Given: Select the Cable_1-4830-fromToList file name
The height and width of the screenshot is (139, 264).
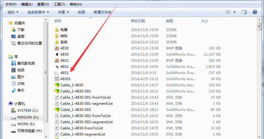Looking at the screenshot, I should pyautogui.click(x=82, y=128).
